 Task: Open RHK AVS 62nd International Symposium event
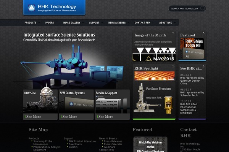pos(189,109)
